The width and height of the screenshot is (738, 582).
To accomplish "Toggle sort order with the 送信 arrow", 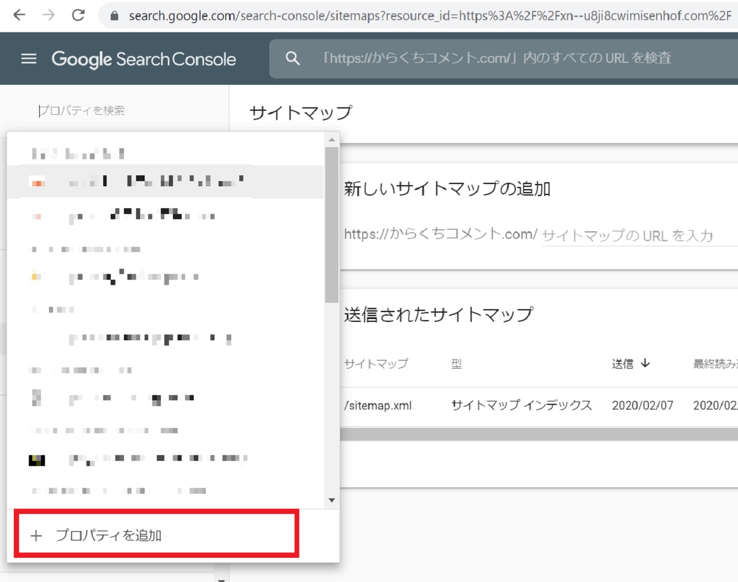I will pyautogui.click(x=645, y=363).
